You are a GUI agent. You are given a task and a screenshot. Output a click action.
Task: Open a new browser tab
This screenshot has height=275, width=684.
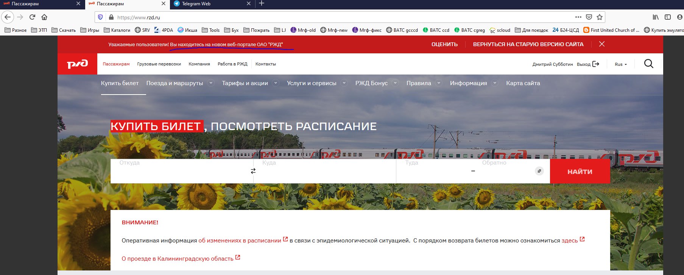tap(262, 3)
